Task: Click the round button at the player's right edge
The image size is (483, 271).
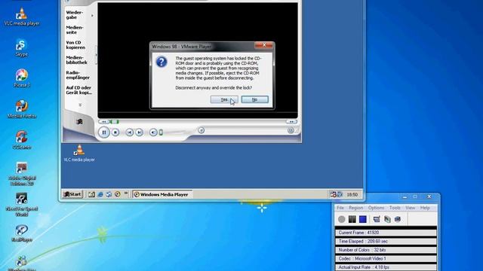Action: click(291, 130)
